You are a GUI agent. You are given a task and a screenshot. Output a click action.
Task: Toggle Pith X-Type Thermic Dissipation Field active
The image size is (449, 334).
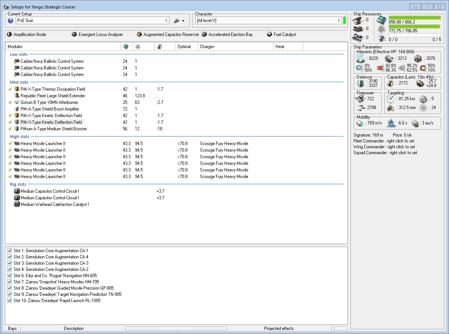coord(10,89)
